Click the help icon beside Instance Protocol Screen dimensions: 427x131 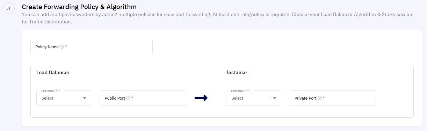tap(246, 91)
